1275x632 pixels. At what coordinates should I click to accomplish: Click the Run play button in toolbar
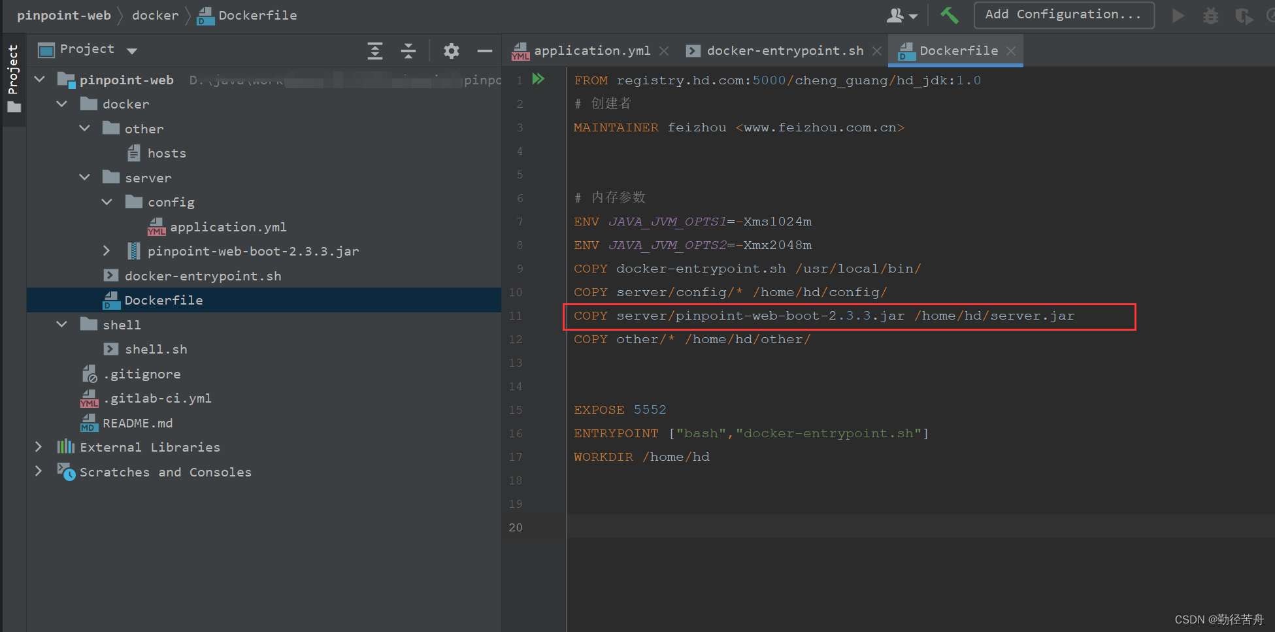pos(1178,15)
